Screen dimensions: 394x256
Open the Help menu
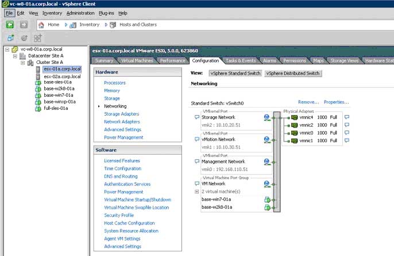(x=123, y=13)
